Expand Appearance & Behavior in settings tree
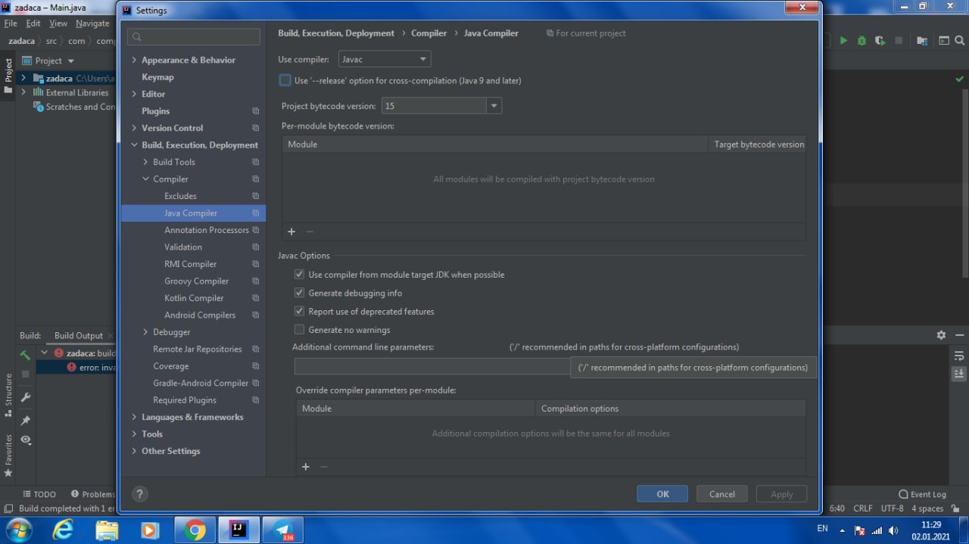Screen dimensions: 969x544 [134, 60]
